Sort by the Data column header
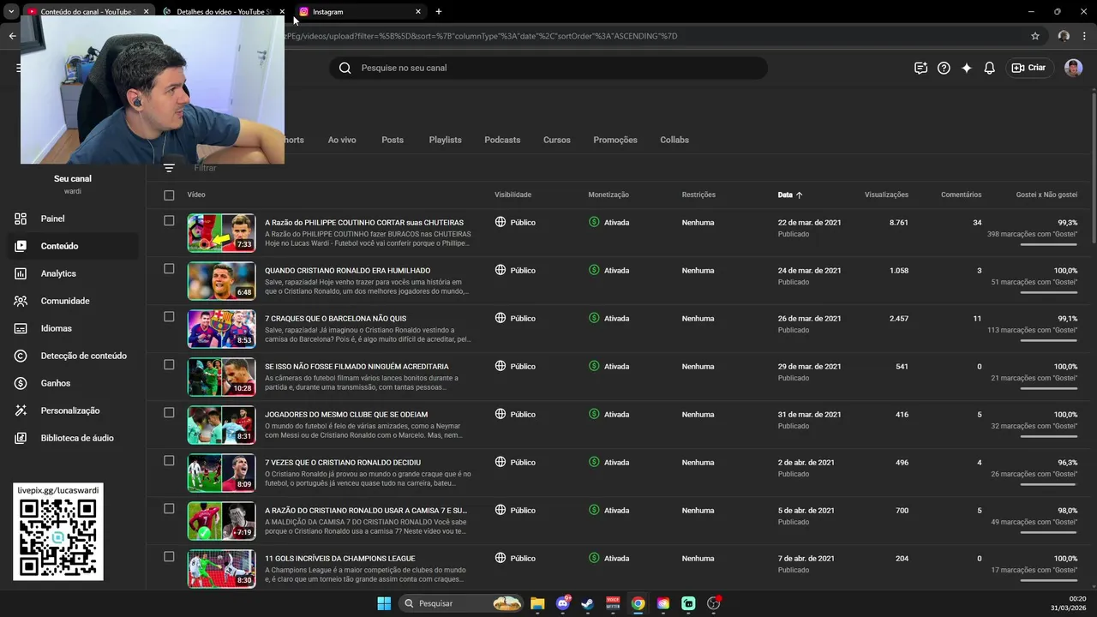The height and width of the screenshot is (617, 1097). pos(790,195)
